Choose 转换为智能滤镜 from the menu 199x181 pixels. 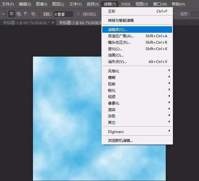pyautogui.click(x=137, y=20)
